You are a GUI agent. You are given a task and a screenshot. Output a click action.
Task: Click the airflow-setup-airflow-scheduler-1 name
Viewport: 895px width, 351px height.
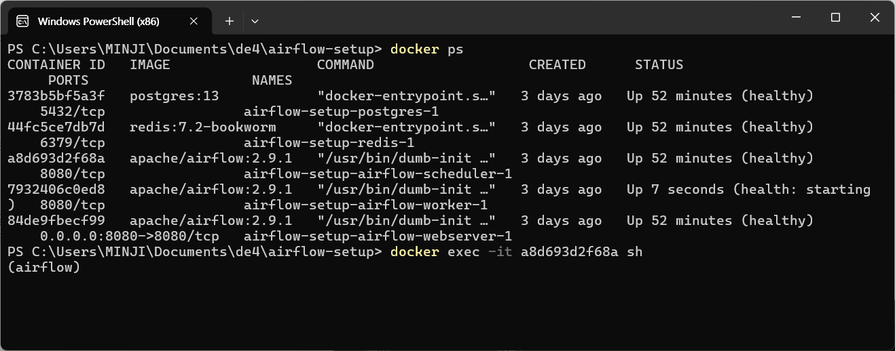coord(378,173)
